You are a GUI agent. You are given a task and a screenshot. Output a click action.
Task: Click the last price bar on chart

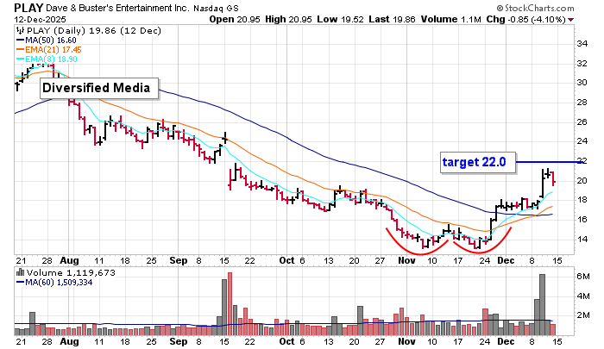point(552,178)
